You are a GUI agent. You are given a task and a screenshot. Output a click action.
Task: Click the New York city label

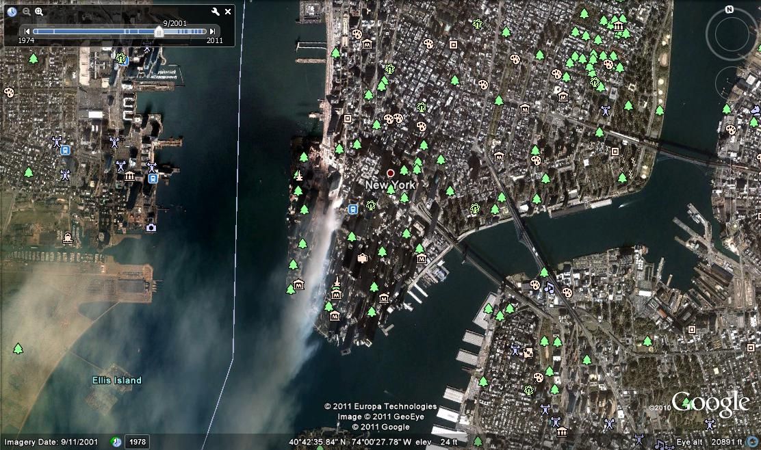point(390,185)
